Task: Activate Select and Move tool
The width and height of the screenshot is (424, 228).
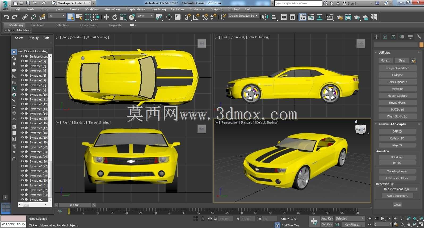Action: point(106,17)
